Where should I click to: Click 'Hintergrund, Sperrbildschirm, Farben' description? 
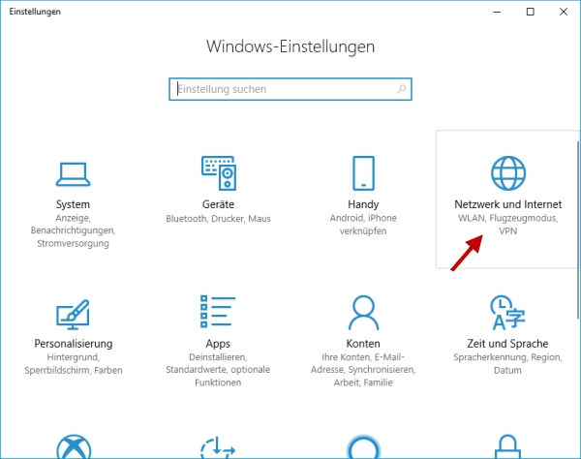click(x=74, y=364)
